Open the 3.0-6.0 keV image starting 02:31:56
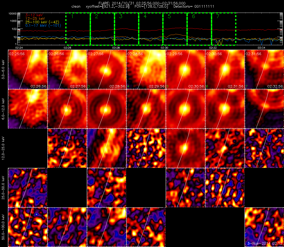Image resolution: width=284 pixels, height=247 pixels. [265, 69]
